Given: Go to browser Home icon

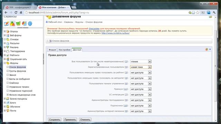Looking at the screenshot, I should (21, 12).
